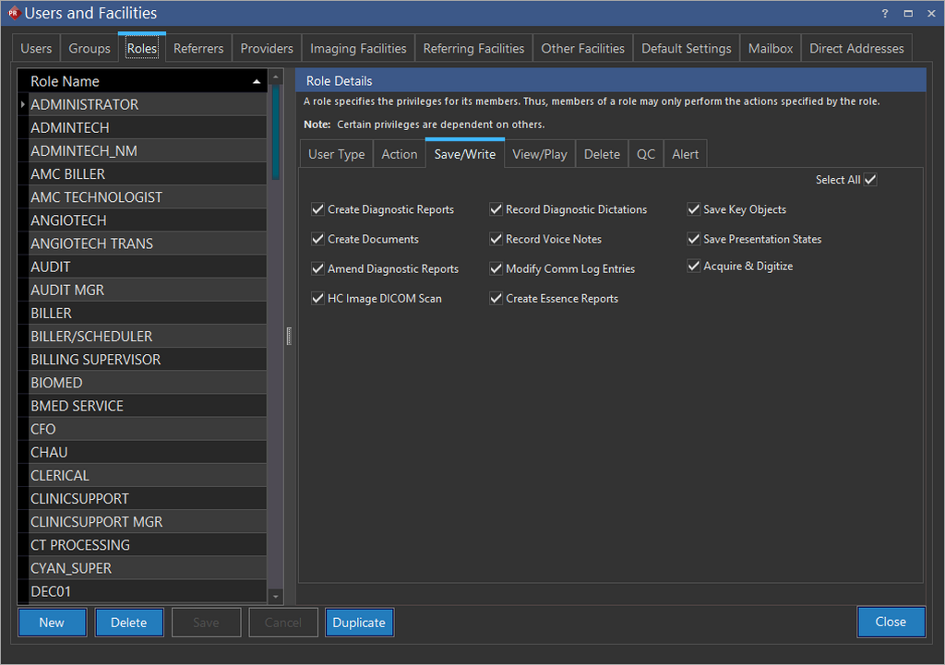Click the app logo in title bar
Image resolution: width=945 pixels, height=665 pixels.
[13, 14]
